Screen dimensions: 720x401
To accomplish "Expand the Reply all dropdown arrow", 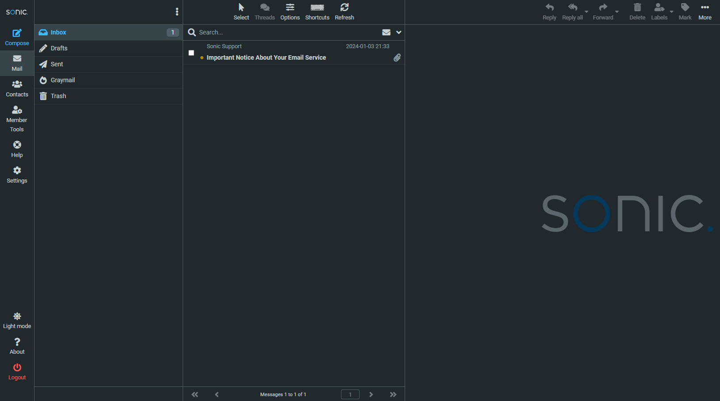I will [x=586, y=12].
